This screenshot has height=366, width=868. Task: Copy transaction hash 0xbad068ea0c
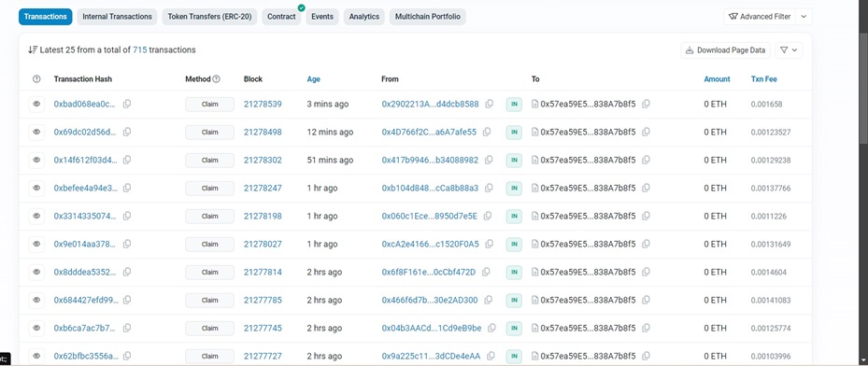coord(127,104)
